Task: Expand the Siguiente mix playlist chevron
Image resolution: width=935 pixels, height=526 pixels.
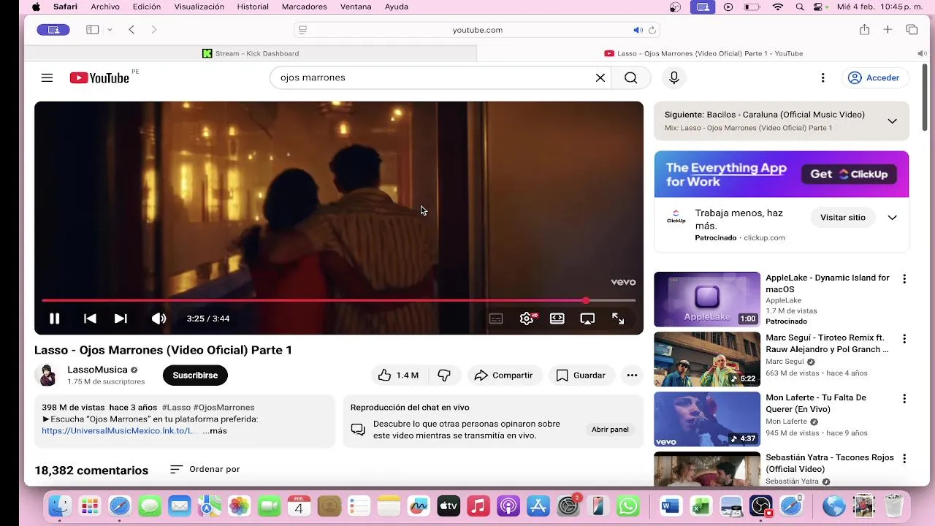Action: (892, 121)
